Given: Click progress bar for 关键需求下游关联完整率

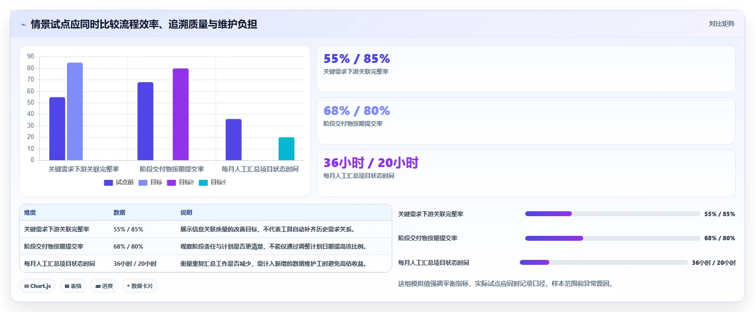Looking at the screenshot, I should pyautogui.click(x=613, y=214).
